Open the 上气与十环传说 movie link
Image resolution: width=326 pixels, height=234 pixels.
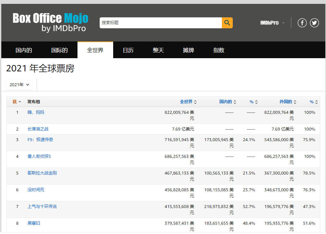pos(42,207)
